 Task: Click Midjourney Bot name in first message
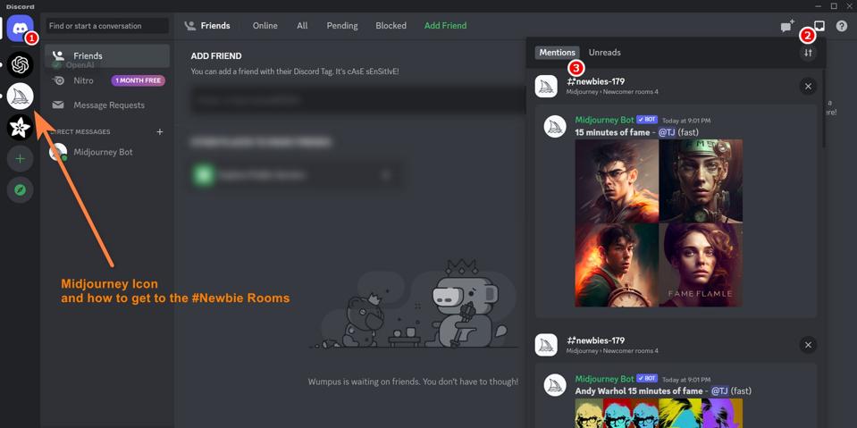click(x=604, y=120)
